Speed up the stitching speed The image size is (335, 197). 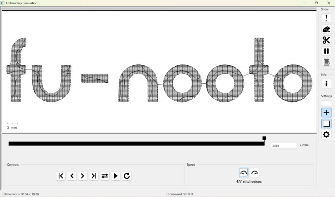pyautogui.click(x=255, y=172)
